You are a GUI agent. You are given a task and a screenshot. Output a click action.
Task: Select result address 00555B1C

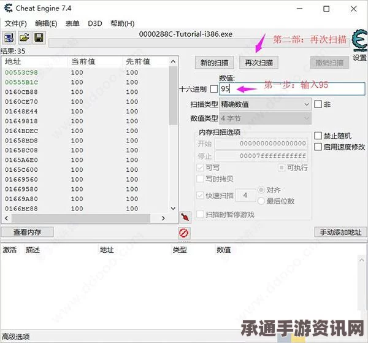point(21,82)
